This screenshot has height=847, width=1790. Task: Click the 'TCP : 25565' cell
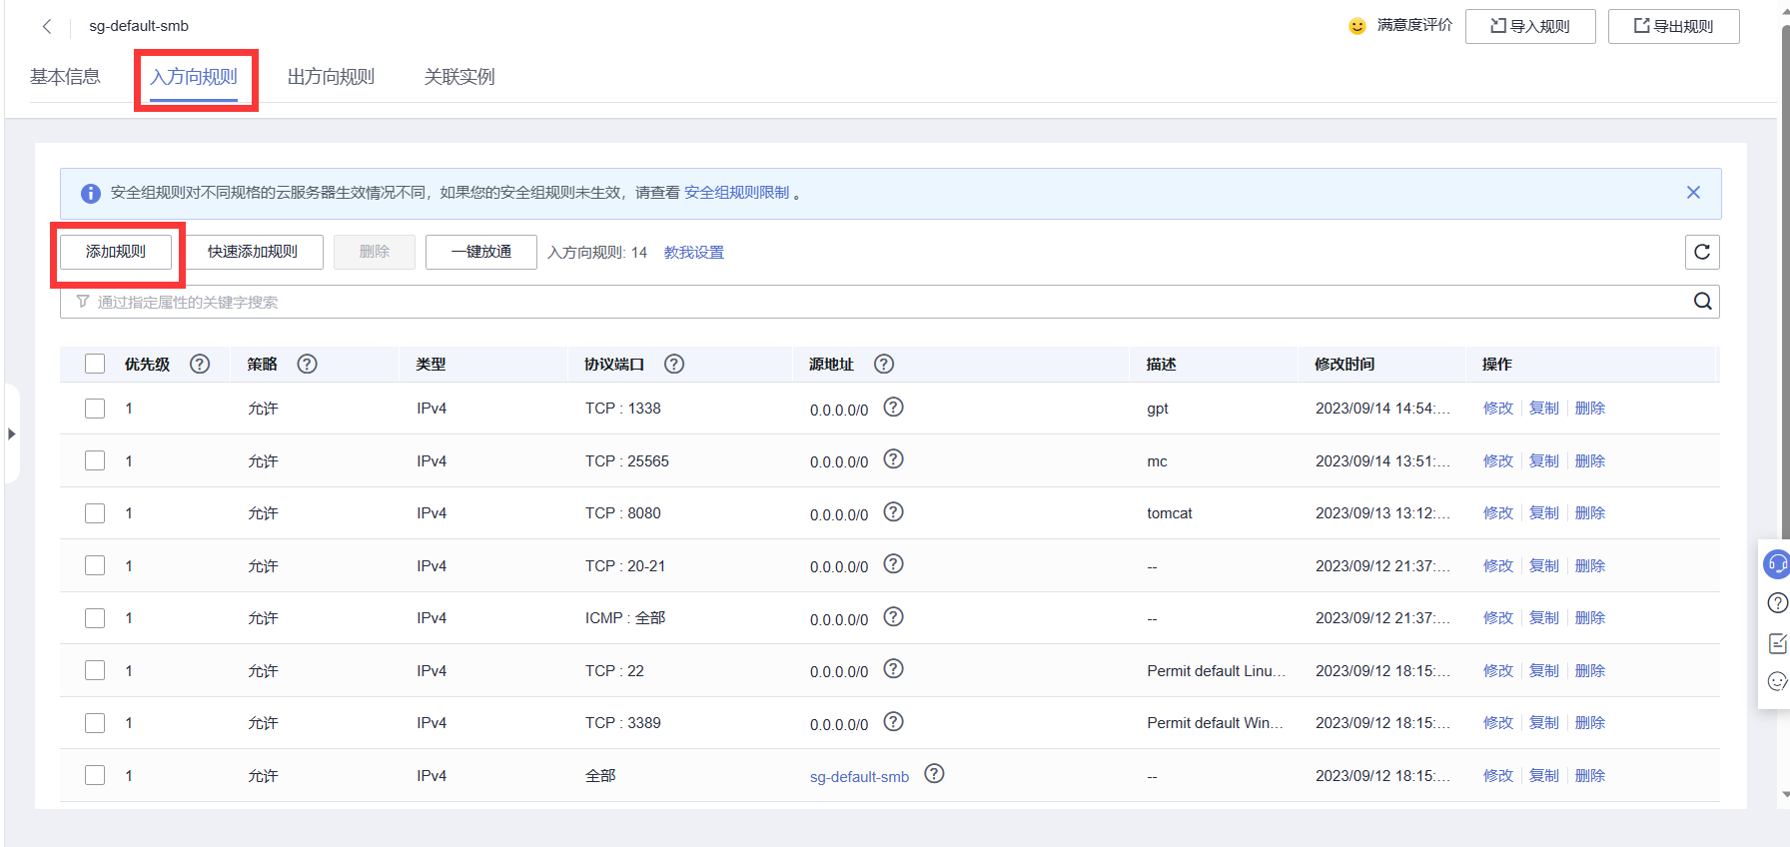coord(627,460)
